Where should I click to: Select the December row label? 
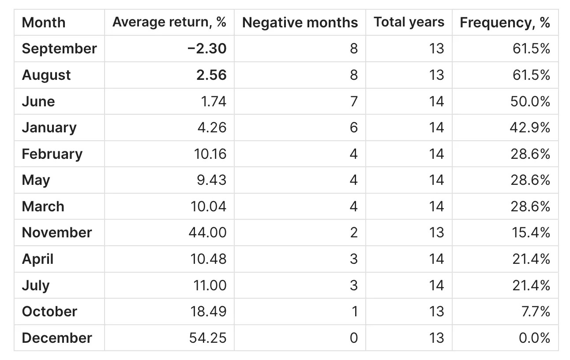[57, 338]
